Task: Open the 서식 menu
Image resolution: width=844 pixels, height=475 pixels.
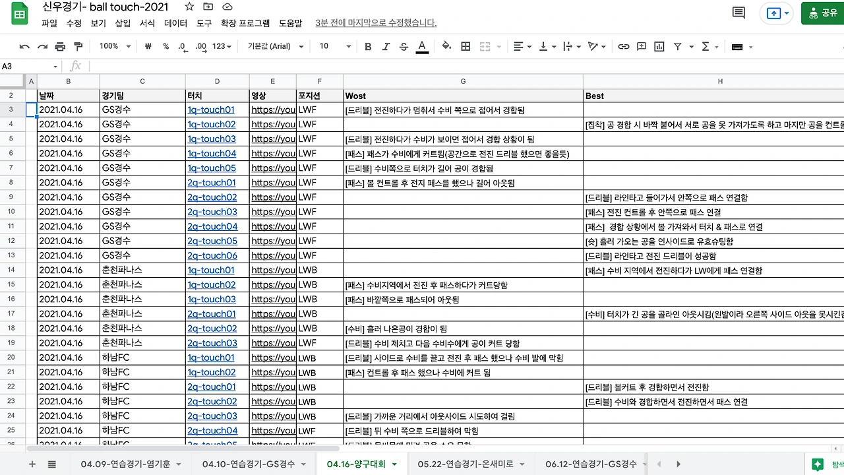Action: pos(147,23)
